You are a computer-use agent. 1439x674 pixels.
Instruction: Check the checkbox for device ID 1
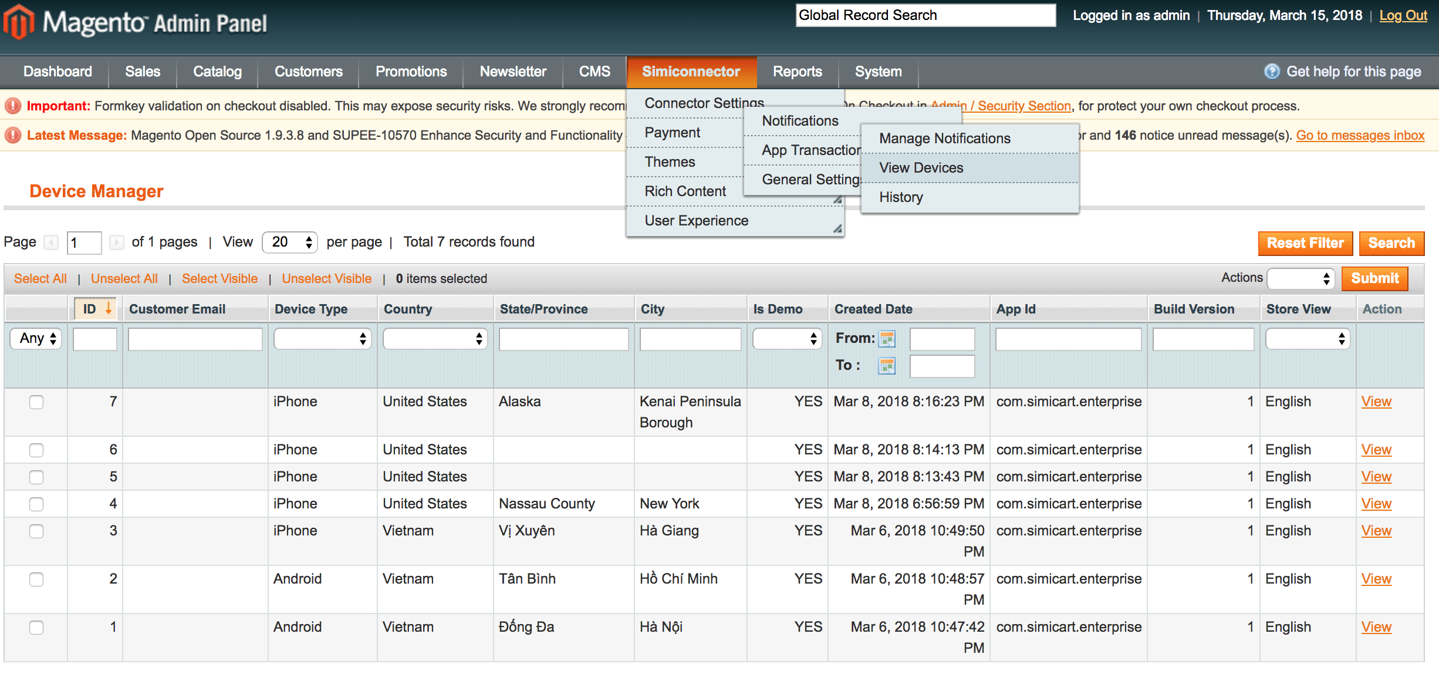point(36,628)
